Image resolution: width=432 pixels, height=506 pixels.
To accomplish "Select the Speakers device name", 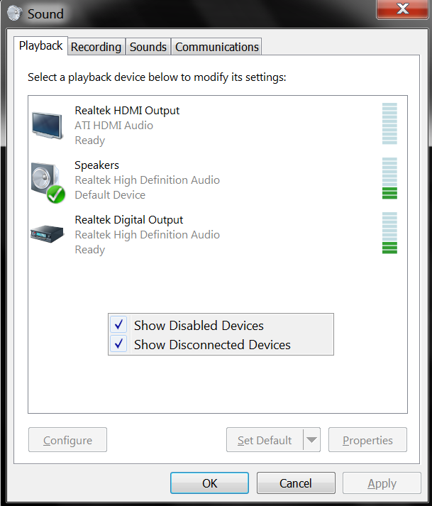I will pyautogui.click(x=96, y=165).
